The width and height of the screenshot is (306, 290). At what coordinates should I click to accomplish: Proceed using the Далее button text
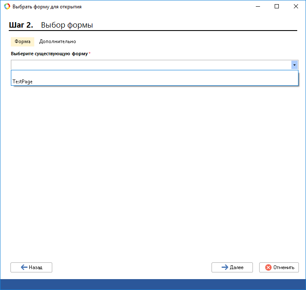(237, 267)
